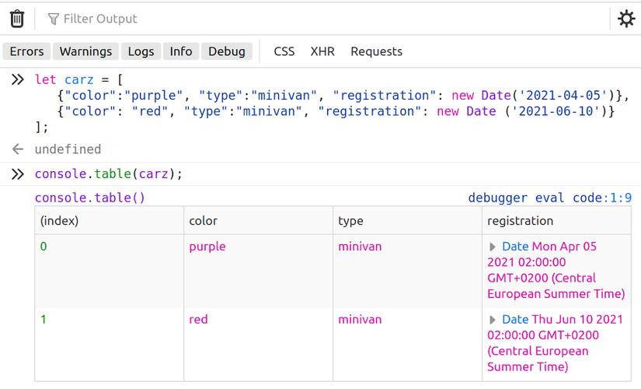Viewport: 641px width, 389px height.
Task: Expand the Date Mon Apr 05 object
Action: (x=493, y=247)
